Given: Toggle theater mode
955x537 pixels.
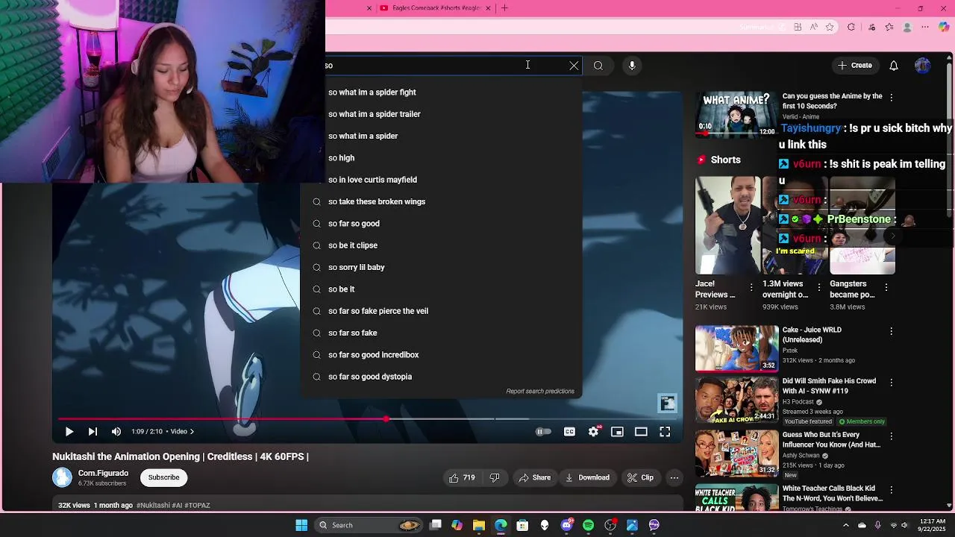Looking at the screenshot, I should [x=641, y=431].
